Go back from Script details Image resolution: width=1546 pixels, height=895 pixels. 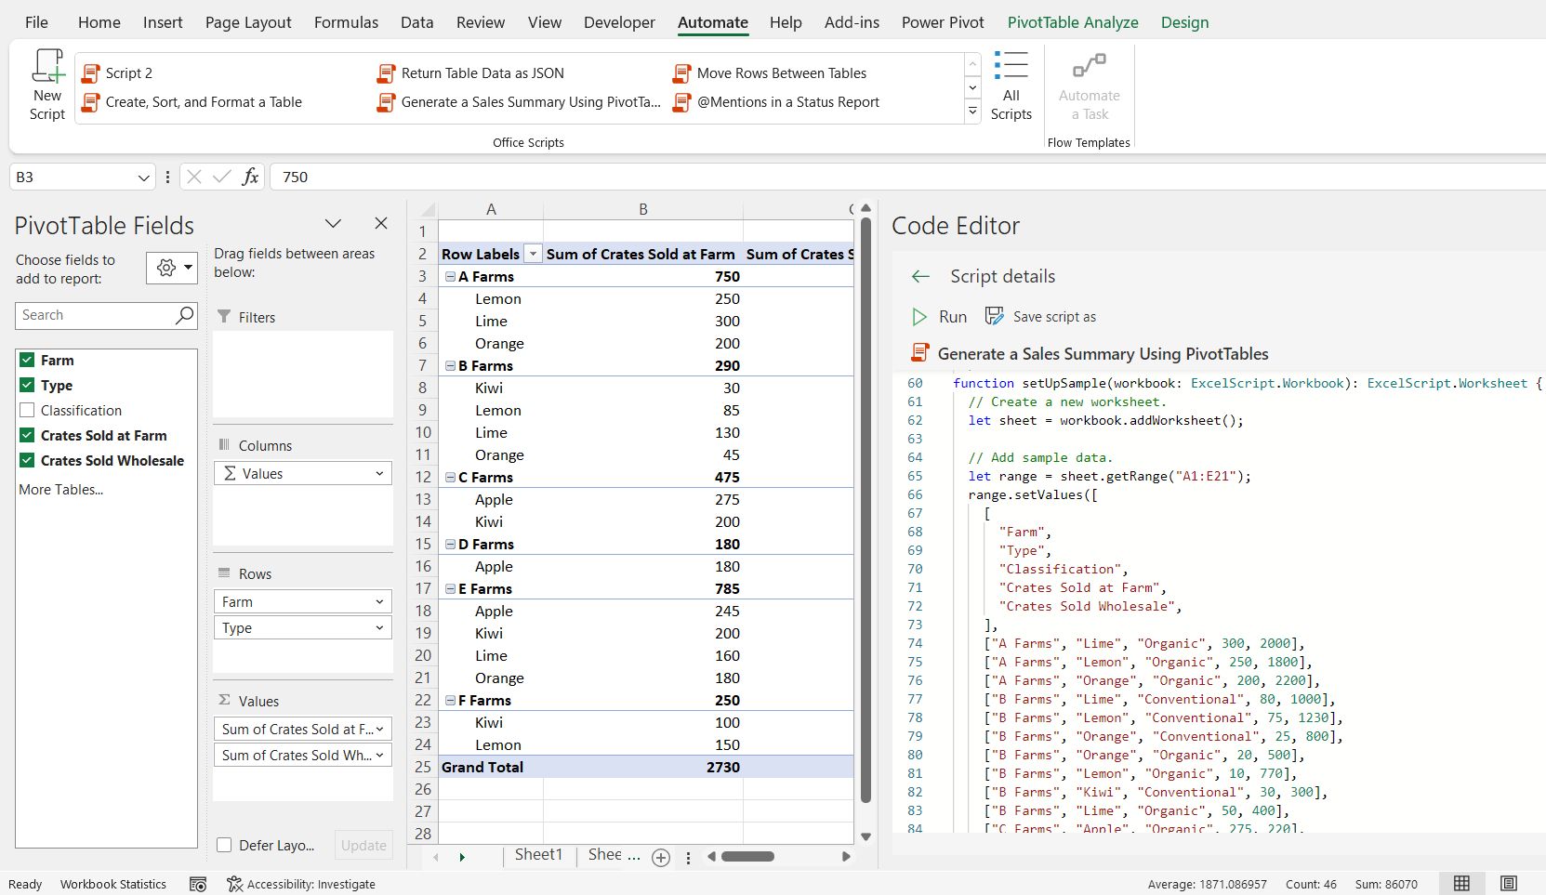[920, 276]
